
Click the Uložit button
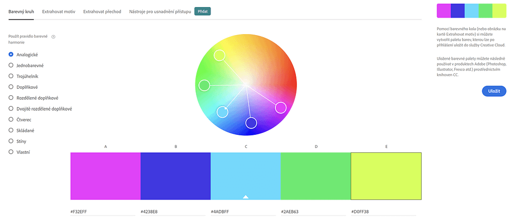(494, 91)
